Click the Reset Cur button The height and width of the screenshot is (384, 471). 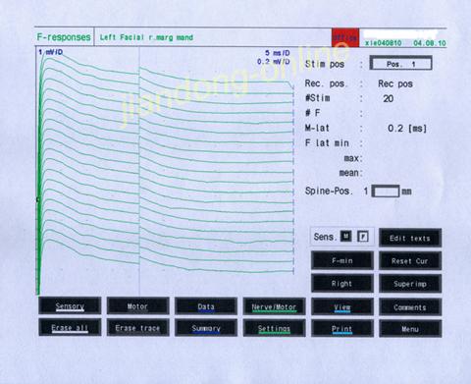click(x=410, y=261)
